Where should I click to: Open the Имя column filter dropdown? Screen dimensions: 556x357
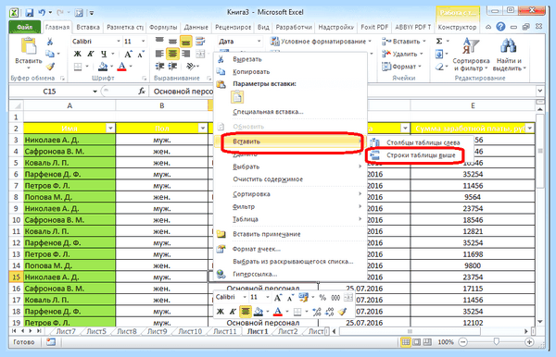[110, 128]
